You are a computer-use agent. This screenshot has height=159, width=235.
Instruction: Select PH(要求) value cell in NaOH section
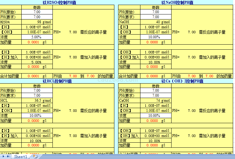point(156,17)
